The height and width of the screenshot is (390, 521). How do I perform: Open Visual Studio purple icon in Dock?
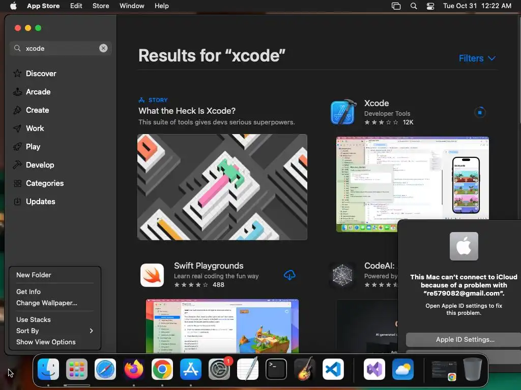pyautogui.click(x=374, y=369)
